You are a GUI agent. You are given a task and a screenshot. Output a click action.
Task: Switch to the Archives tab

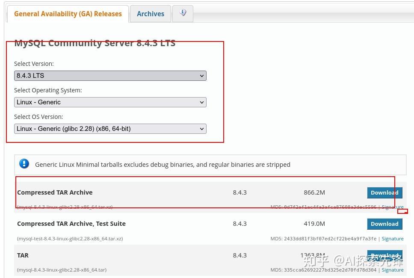[150, 13]
